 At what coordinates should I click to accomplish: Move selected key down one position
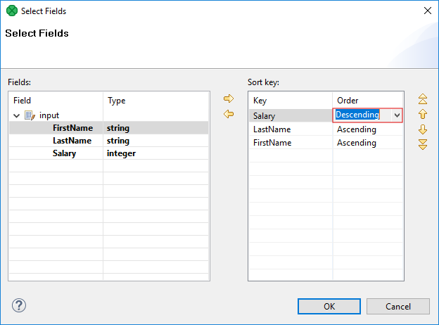pyautogui.click(x=423, y=129)
